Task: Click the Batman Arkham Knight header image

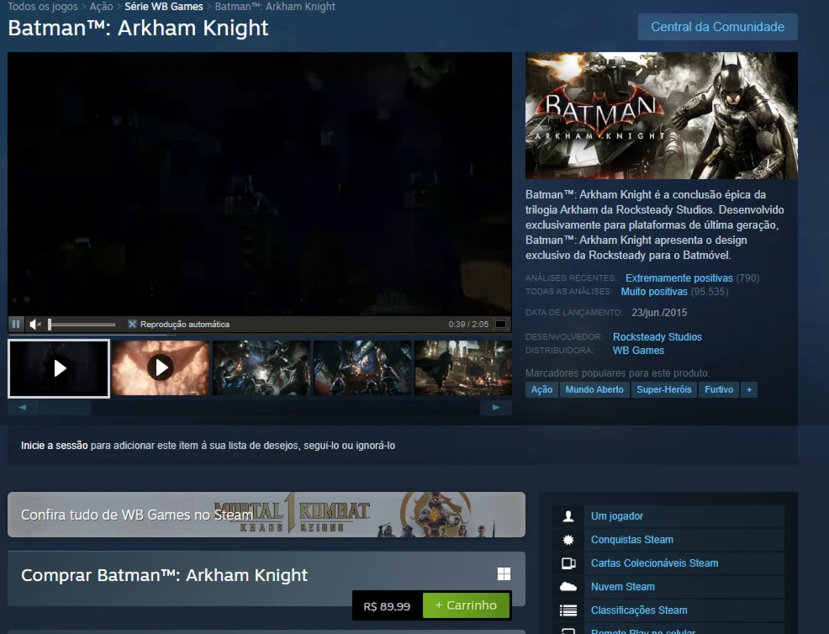Action: [662, 115]
